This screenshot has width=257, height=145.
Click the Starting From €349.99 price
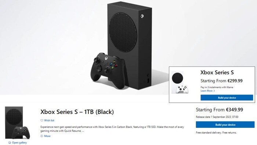pos(219,110)
